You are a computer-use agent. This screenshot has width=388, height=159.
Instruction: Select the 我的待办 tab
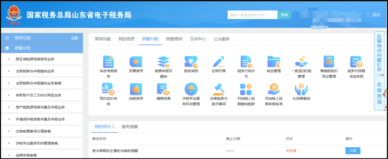click(104, 127)
